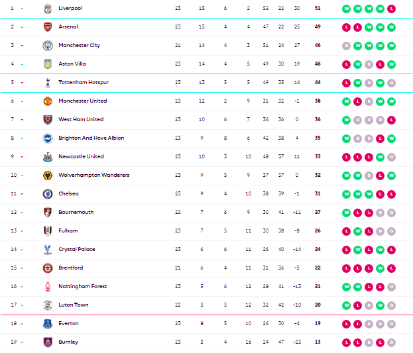Click Newcastle United's win form badge
This screenshot has width=413, height=353.
[x=380, y=157]
